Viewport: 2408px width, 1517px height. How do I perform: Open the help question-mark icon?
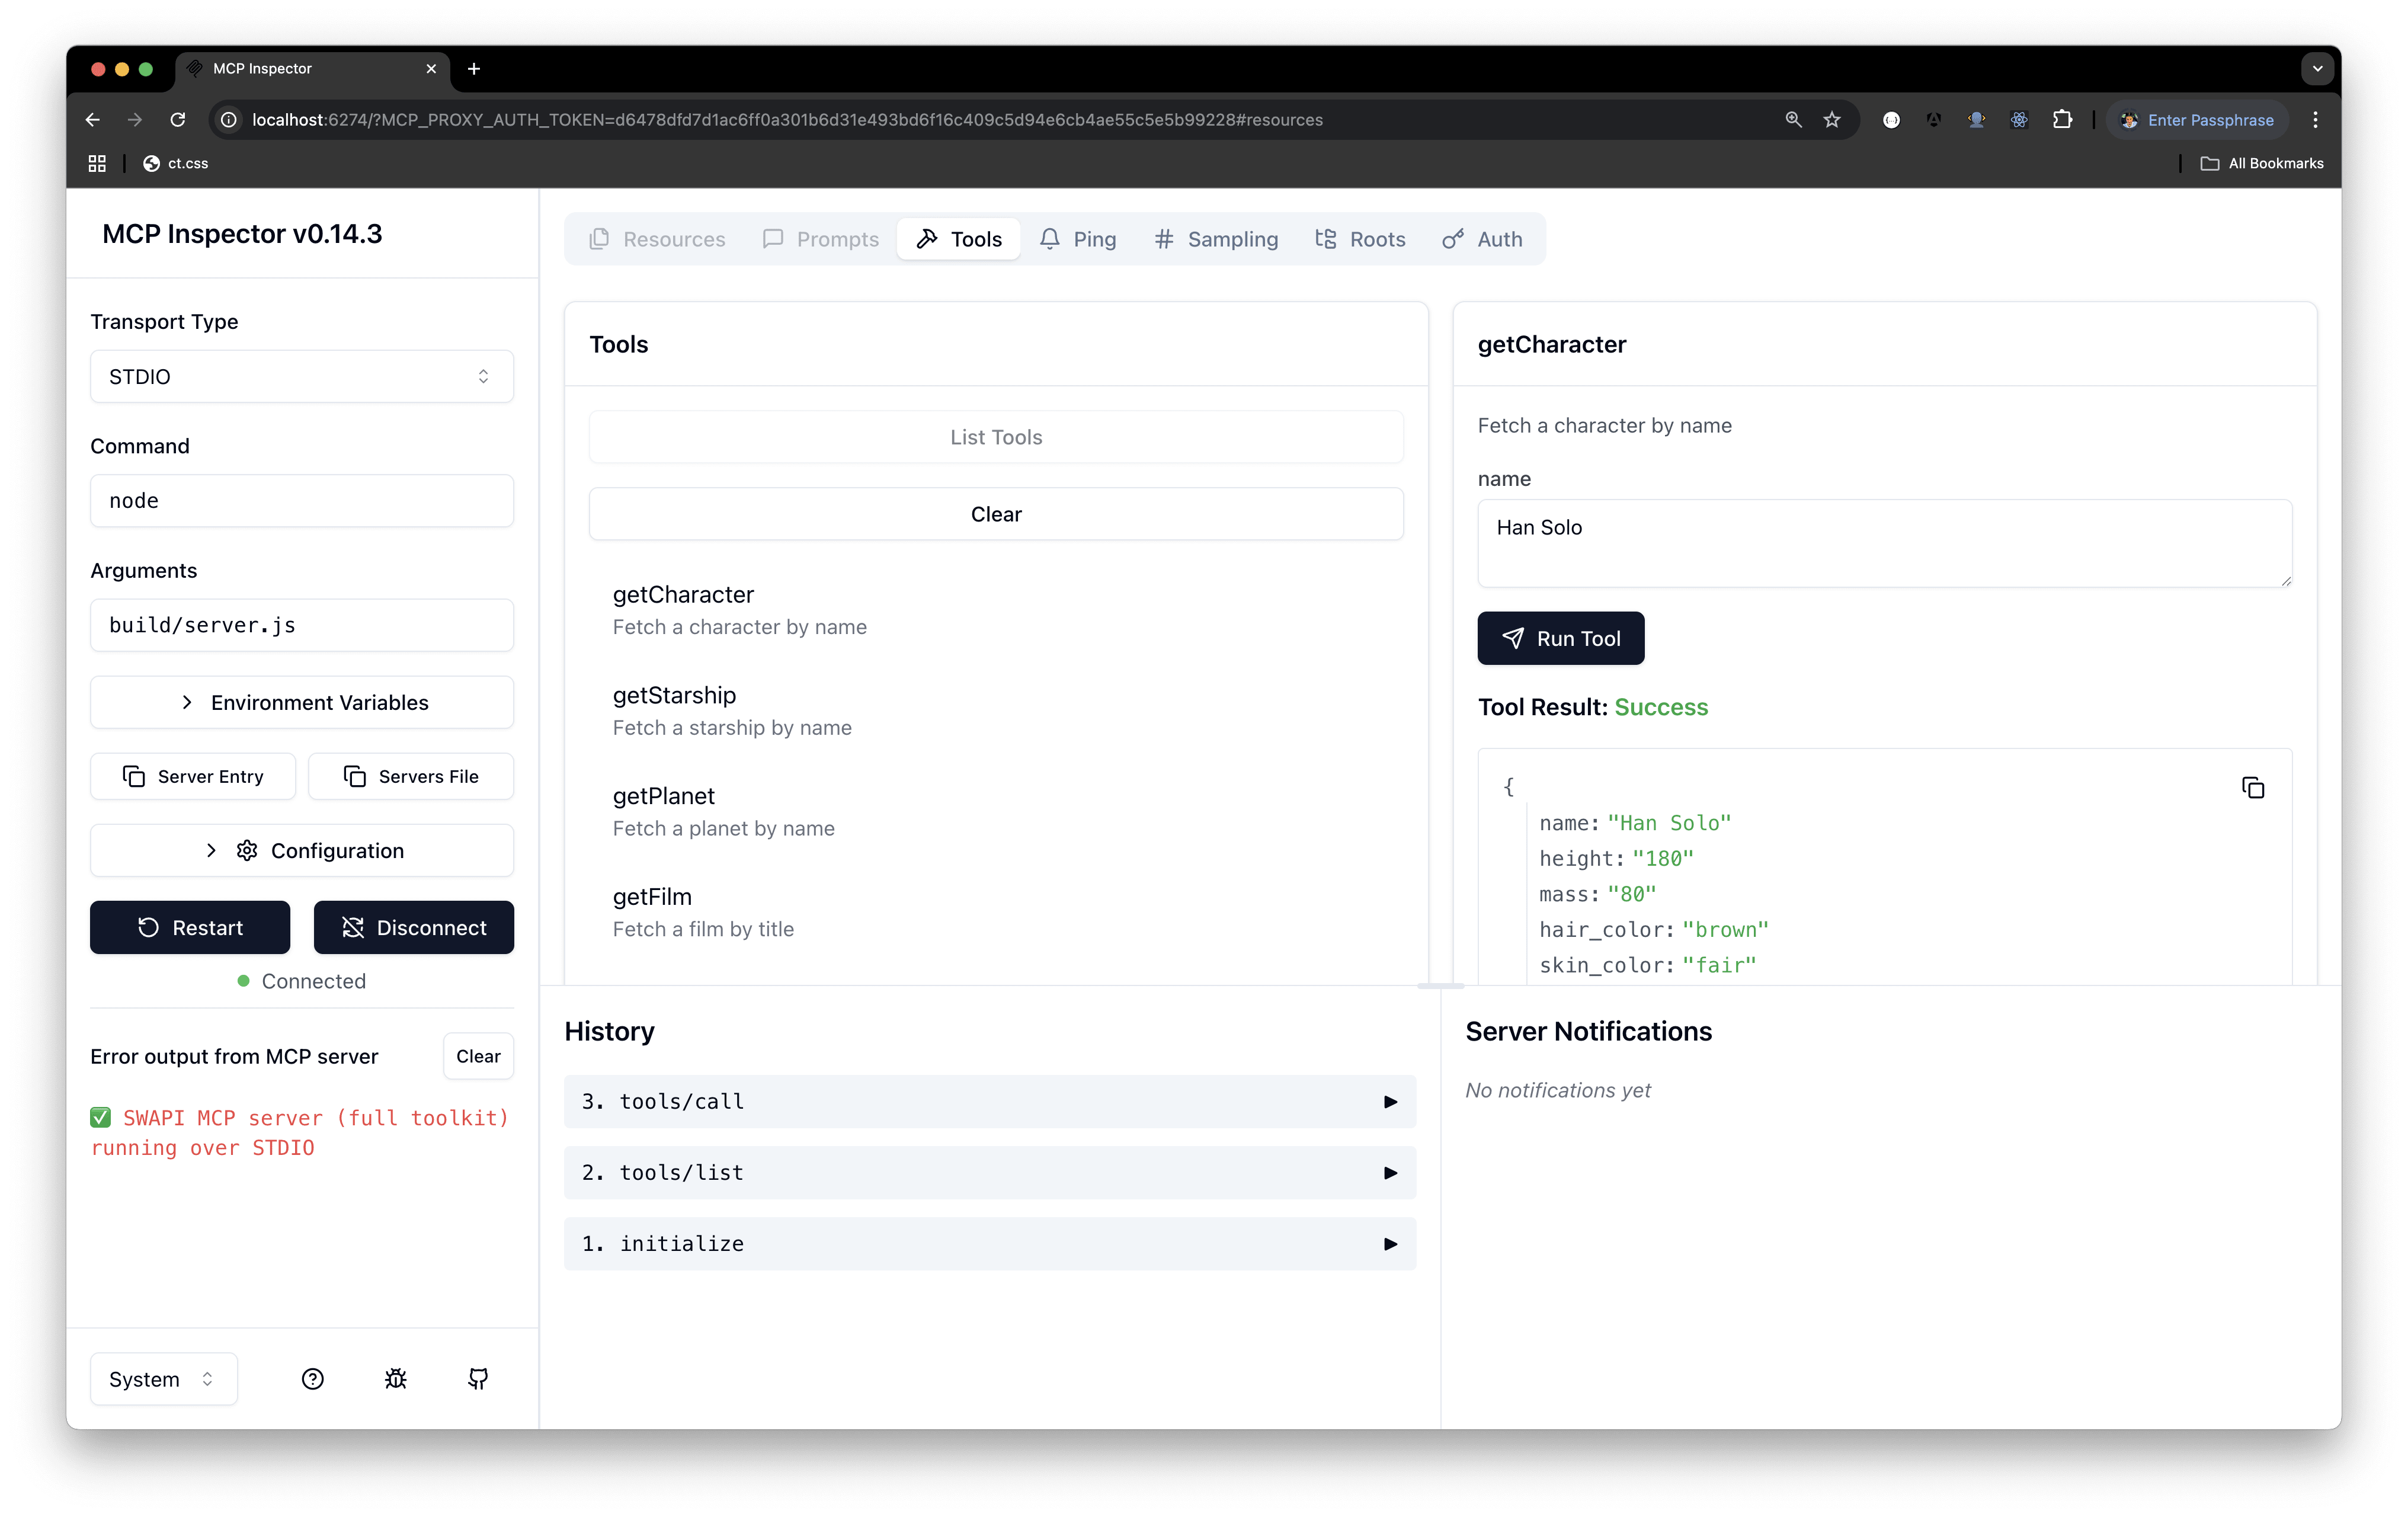click(312, 1379)
